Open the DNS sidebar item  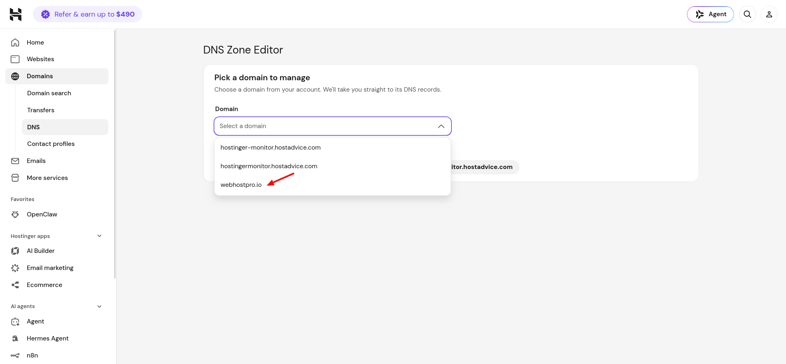(x=65, y=127)
